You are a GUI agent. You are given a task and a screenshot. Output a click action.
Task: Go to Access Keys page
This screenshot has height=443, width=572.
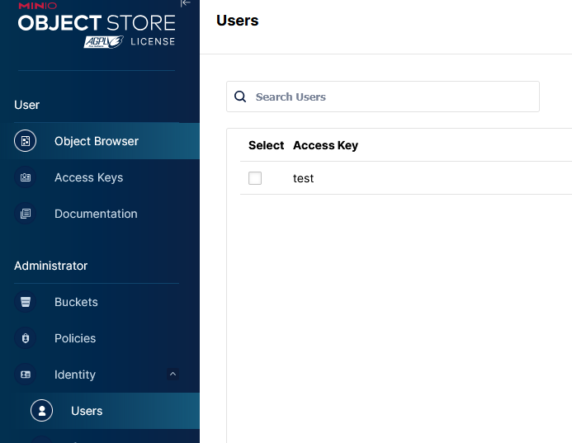point(88,177)
